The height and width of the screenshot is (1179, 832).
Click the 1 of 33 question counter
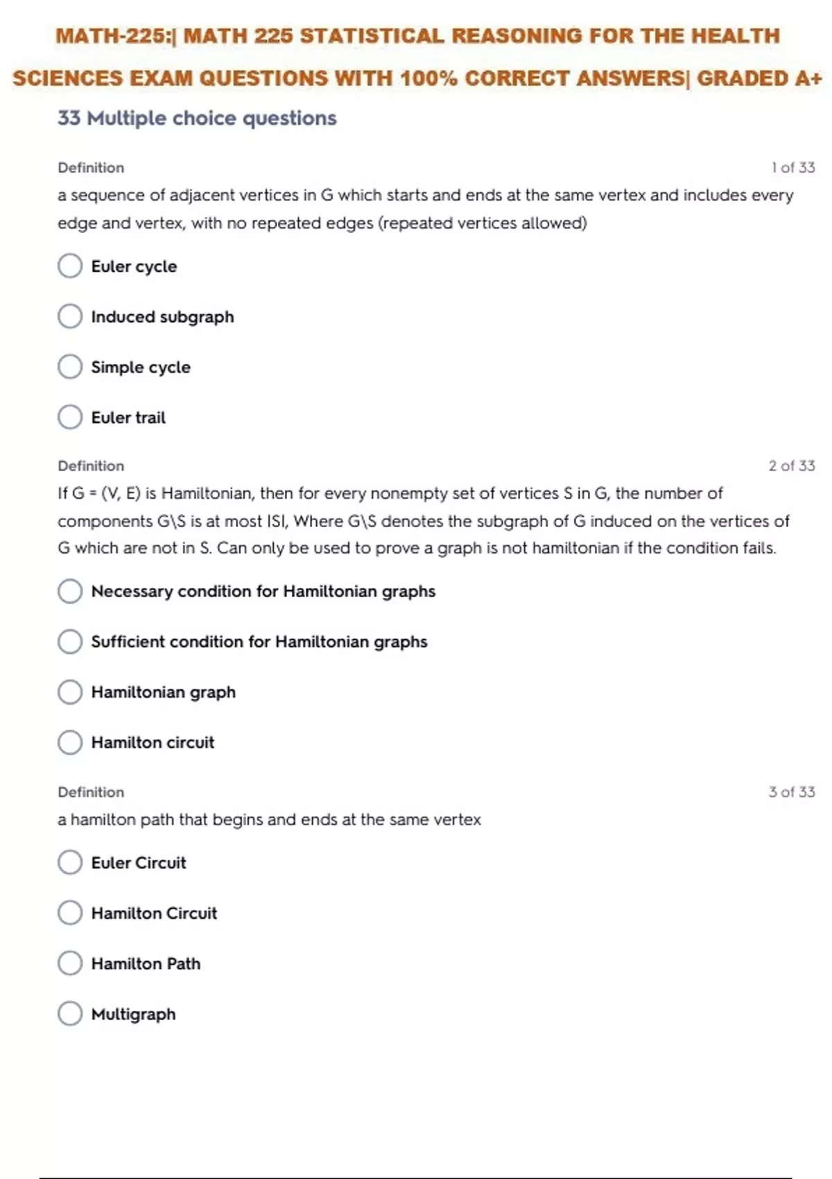coord(792,168)
